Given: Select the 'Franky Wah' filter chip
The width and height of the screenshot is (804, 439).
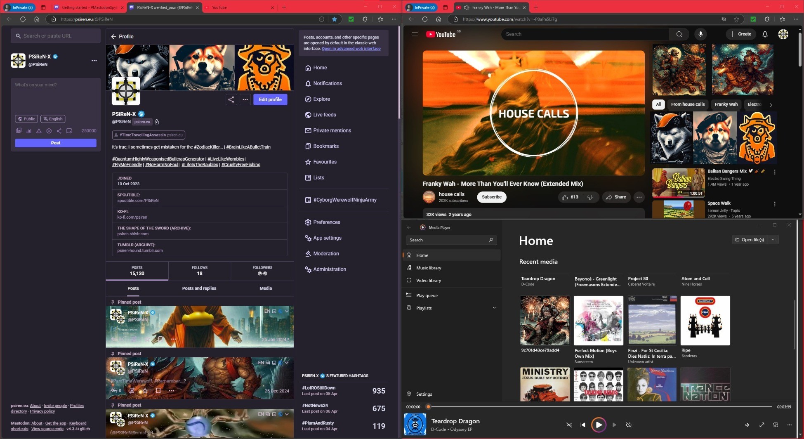Looking at the screenshot, I should coord(726,104).
